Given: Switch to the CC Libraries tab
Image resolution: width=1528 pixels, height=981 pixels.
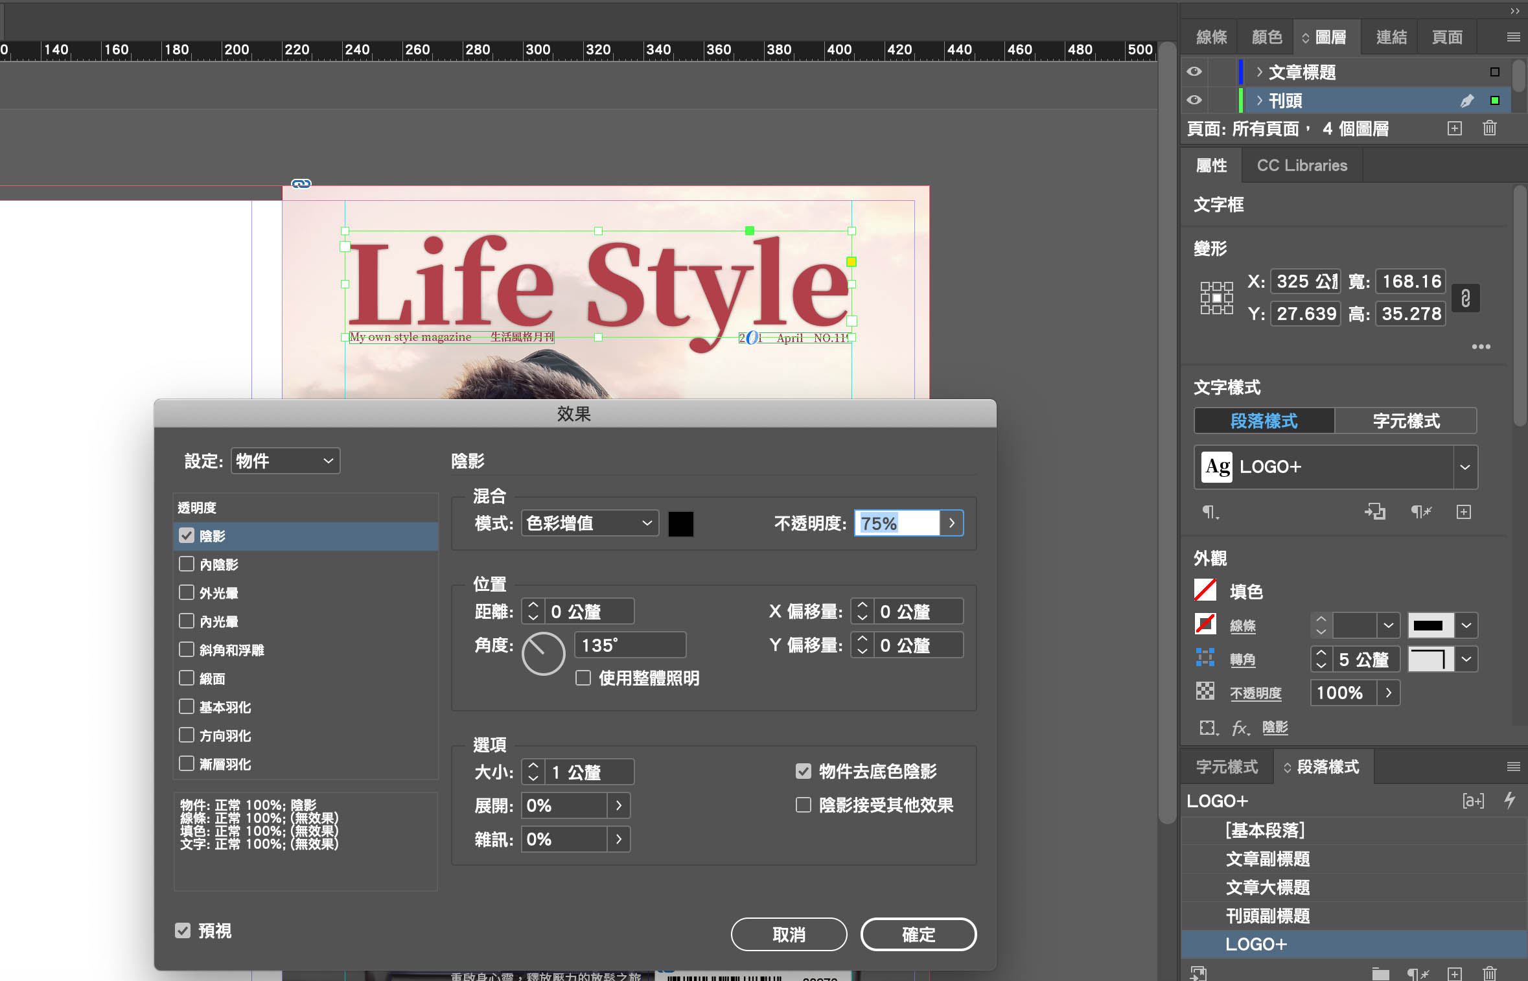Looking at the screenshot, I should click(x=1301, y=165).
